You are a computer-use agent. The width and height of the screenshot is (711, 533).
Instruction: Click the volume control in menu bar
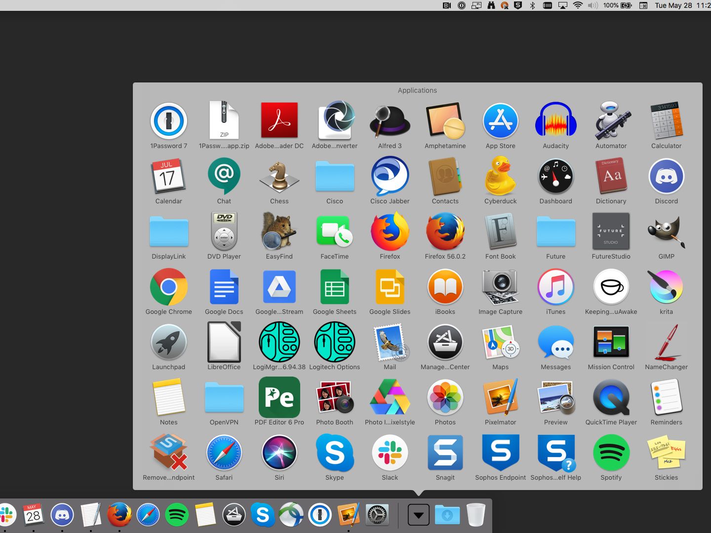(592, 5)
